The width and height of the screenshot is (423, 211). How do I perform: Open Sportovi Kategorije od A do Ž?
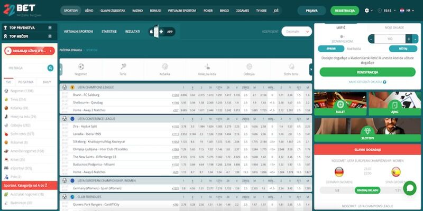[x=30, y=186]
